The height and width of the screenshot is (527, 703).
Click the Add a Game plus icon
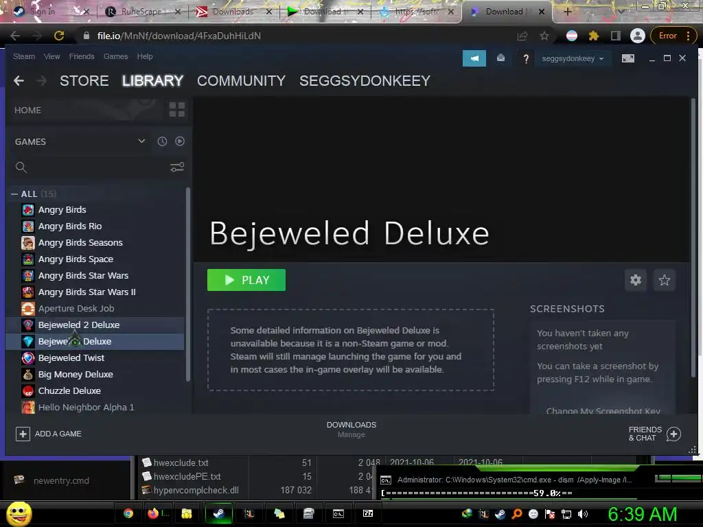[x=23, y=434]
